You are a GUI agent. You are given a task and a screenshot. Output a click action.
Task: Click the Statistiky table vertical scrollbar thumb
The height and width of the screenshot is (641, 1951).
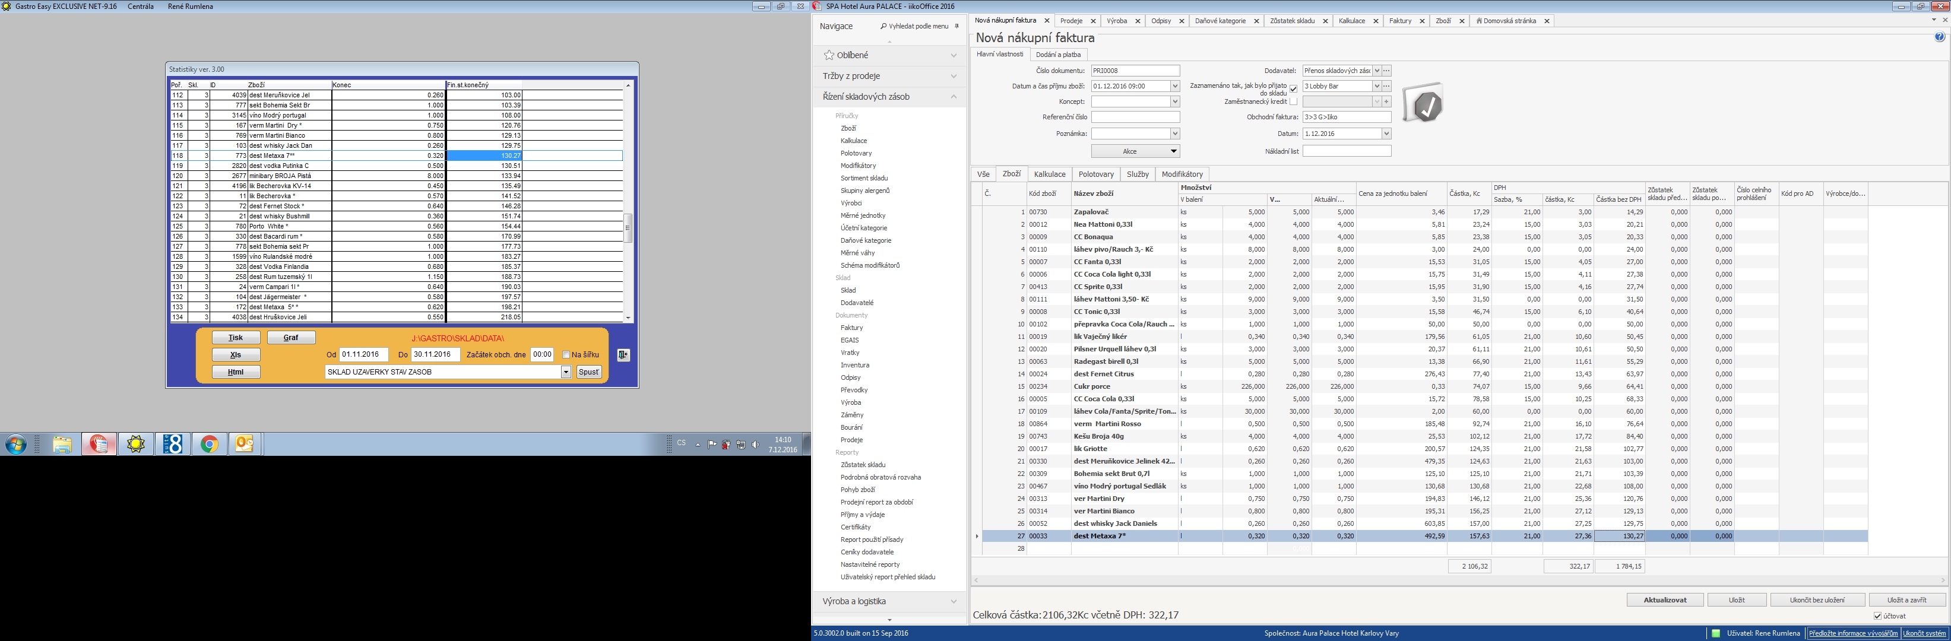(628, 228)
